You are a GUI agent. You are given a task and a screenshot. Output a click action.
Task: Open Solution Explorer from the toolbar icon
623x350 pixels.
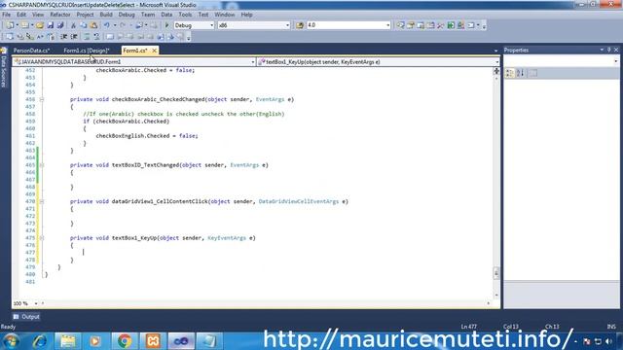[x=400, y=25]
